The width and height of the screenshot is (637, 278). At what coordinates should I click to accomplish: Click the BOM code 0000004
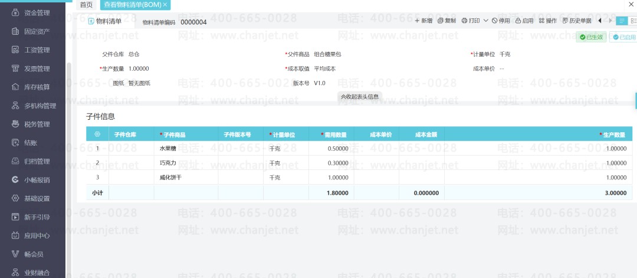point(193,22)
